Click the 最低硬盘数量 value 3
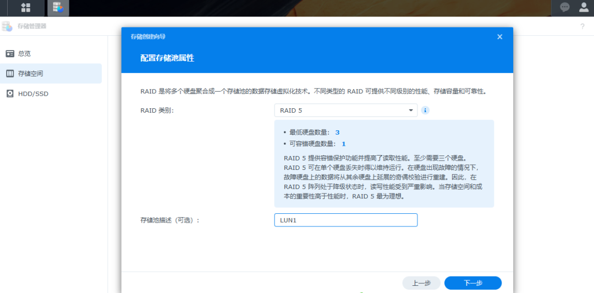 pos(337,132)
